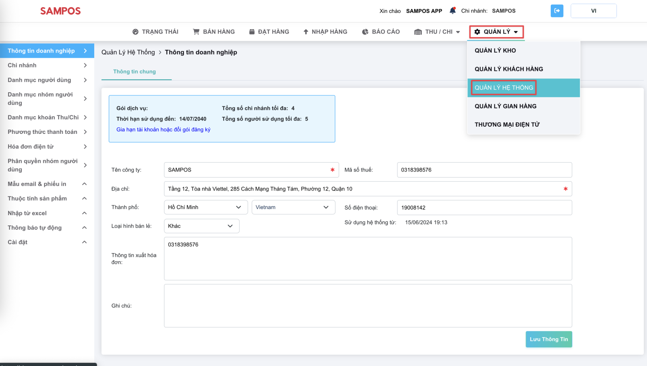Click the Ghi chú textarea
The image size is (647, 366).
click(x=368, y=306)
